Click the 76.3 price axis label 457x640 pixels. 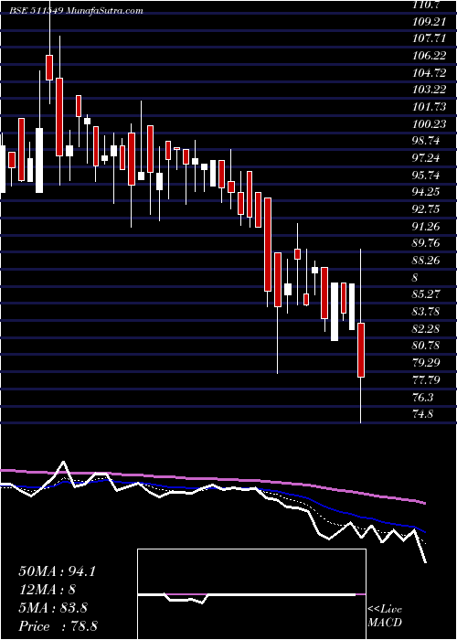423,397
